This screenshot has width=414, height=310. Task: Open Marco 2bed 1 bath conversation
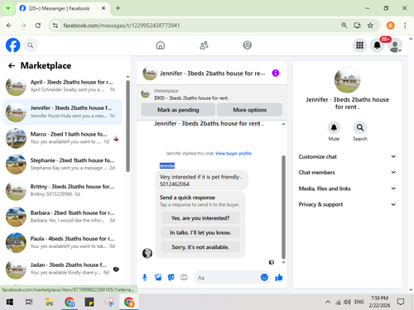click(x=62, y=138)
